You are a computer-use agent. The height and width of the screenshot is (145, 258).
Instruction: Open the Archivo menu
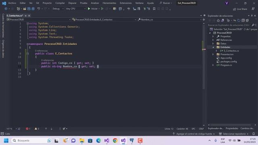click(12, 3)
